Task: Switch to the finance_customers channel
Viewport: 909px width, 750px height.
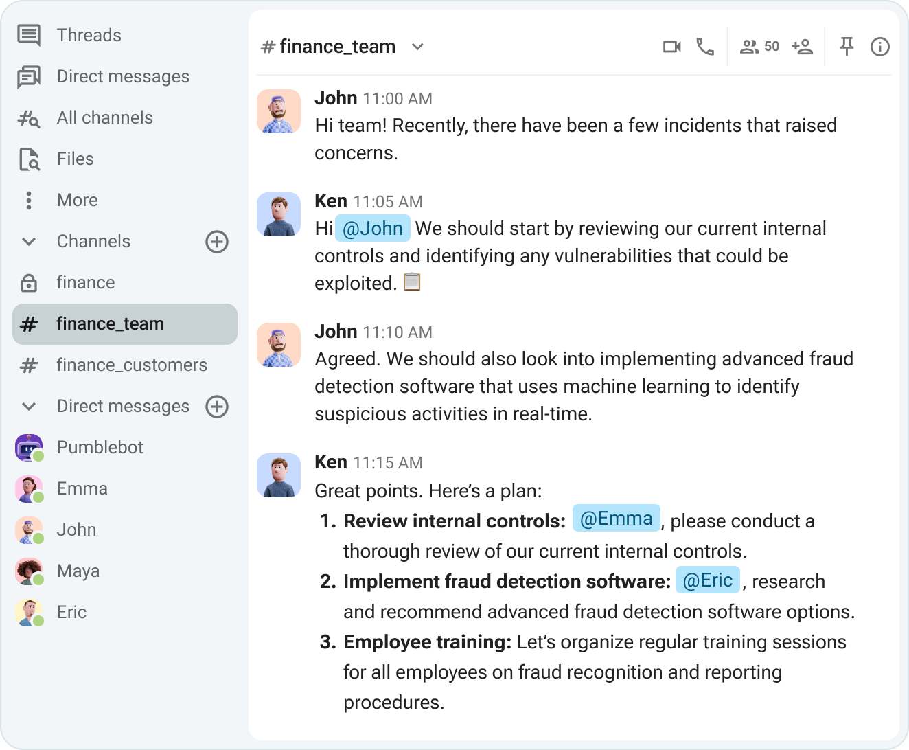Action: tap(132, 365)
